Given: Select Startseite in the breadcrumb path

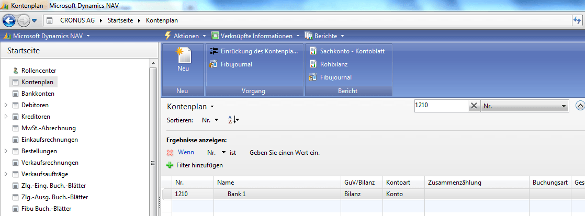Looking at the screenshot, I should tap(120, 20).
